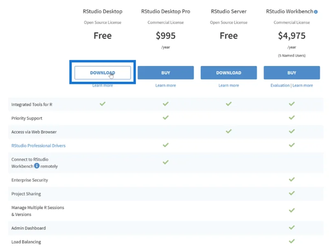Click the (5 Named Users) note
The width and height of the screenshot is (329, 248).
coord(292,56)
